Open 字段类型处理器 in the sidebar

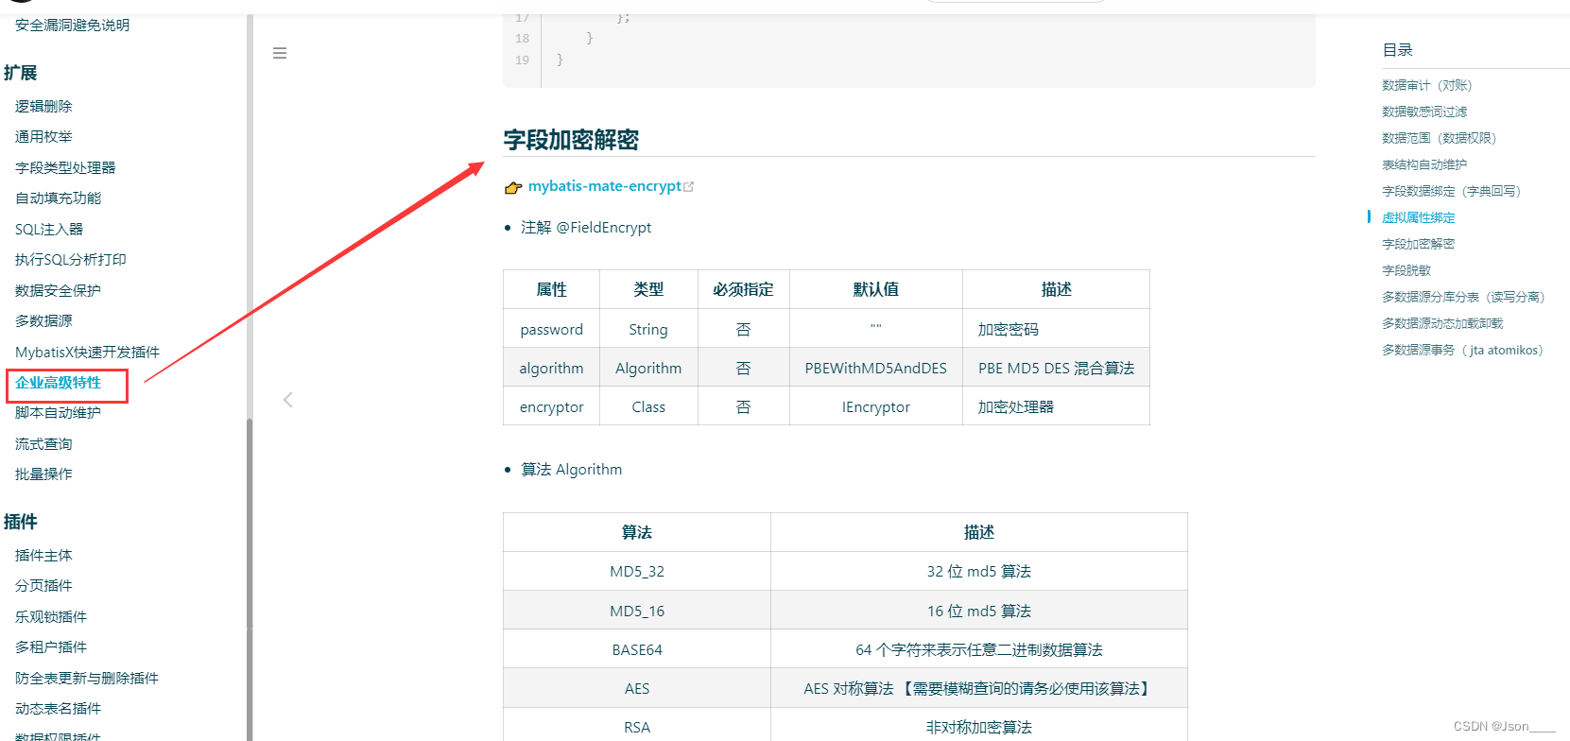(65, 167)
